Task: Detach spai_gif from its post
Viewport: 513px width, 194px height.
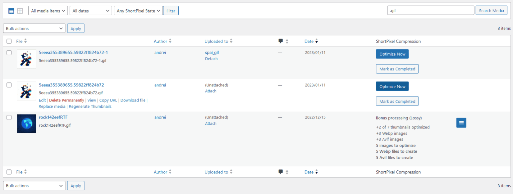Action: click(x=211, y=59)
